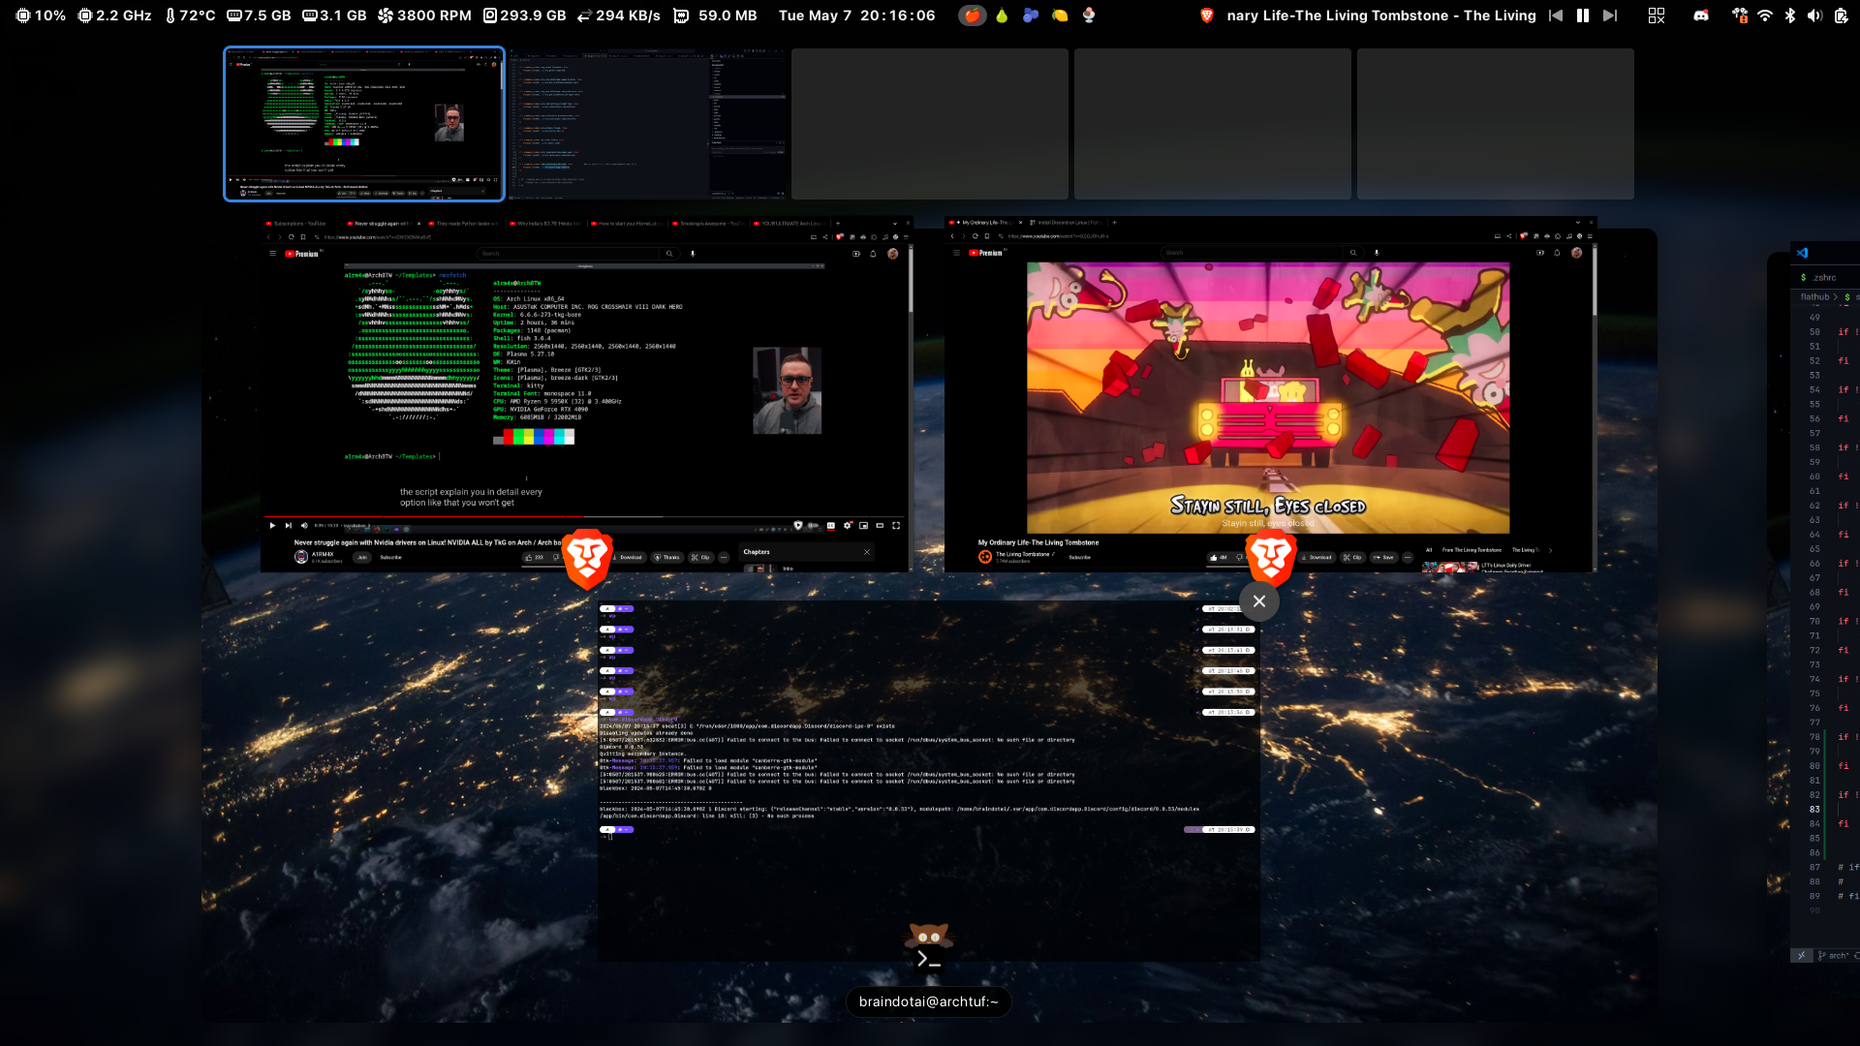Click the window grid icon in top bar
This screenshot has height=1046, width=1860.
[x=1657, y=15]
